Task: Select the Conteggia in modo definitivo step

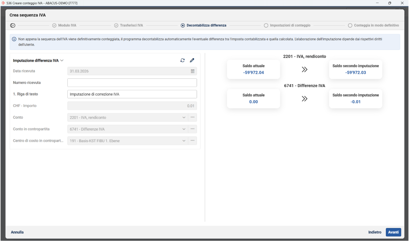Action: (350, 26)
